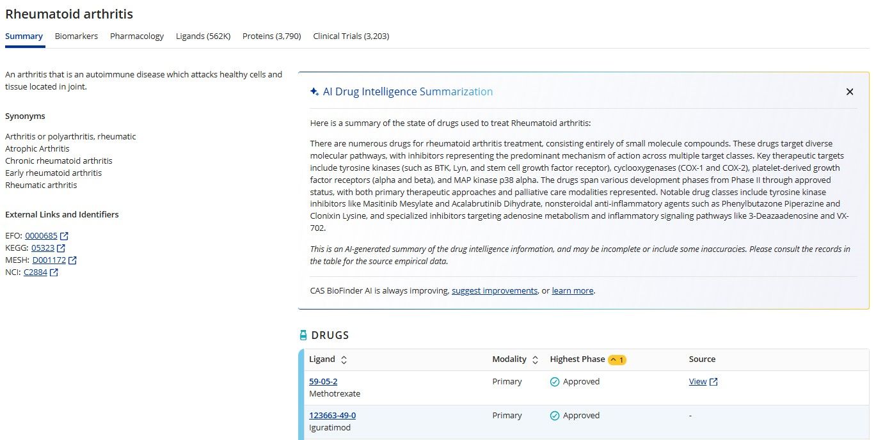The height and width of the screenshot is (440, 876).
Task: Click the Approved checkmark icon for Iguratimod
Action: [555, 416]
